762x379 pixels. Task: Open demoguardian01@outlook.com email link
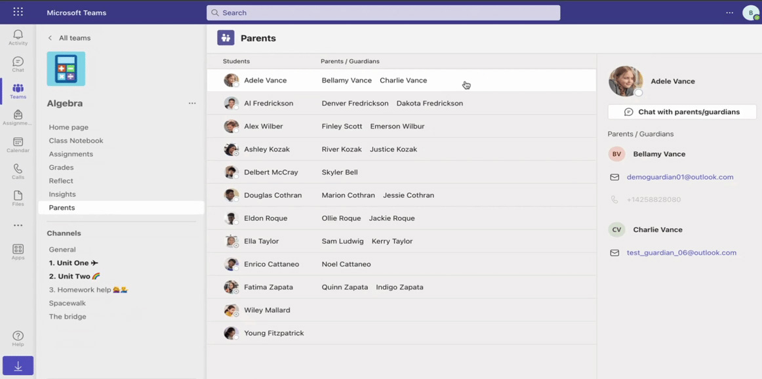[680, 177]
